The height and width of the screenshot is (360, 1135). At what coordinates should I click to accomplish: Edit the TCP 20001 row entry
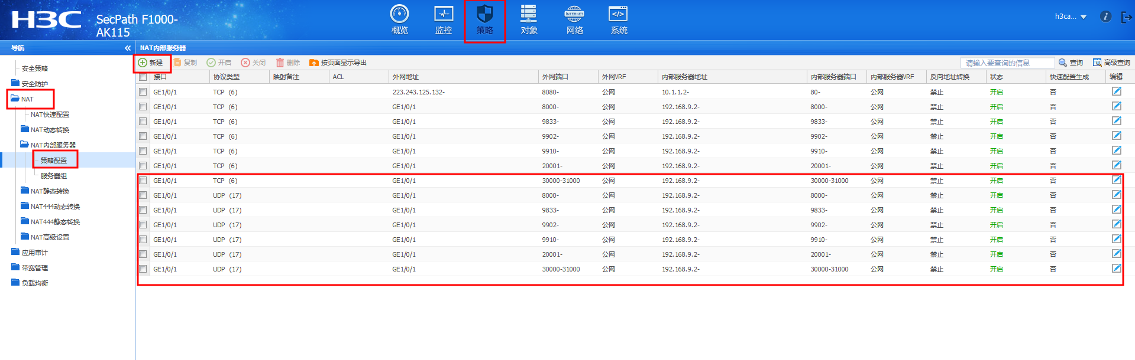click(1116, 165)
